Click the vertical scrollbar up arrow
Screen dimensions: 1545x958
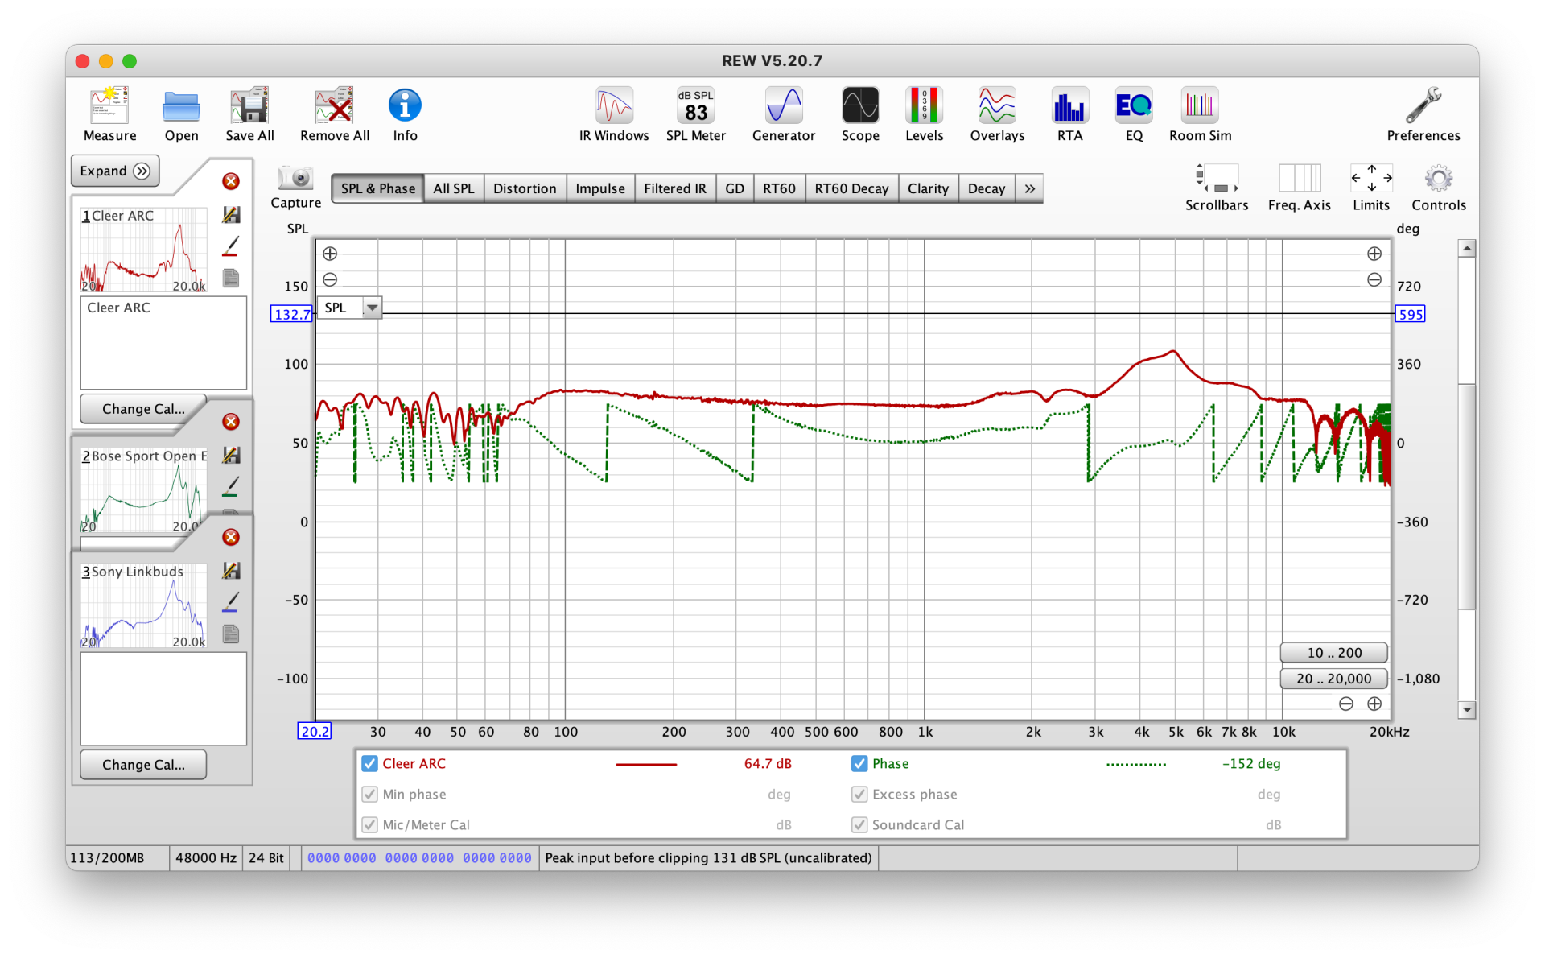(x=1467, y=248)
